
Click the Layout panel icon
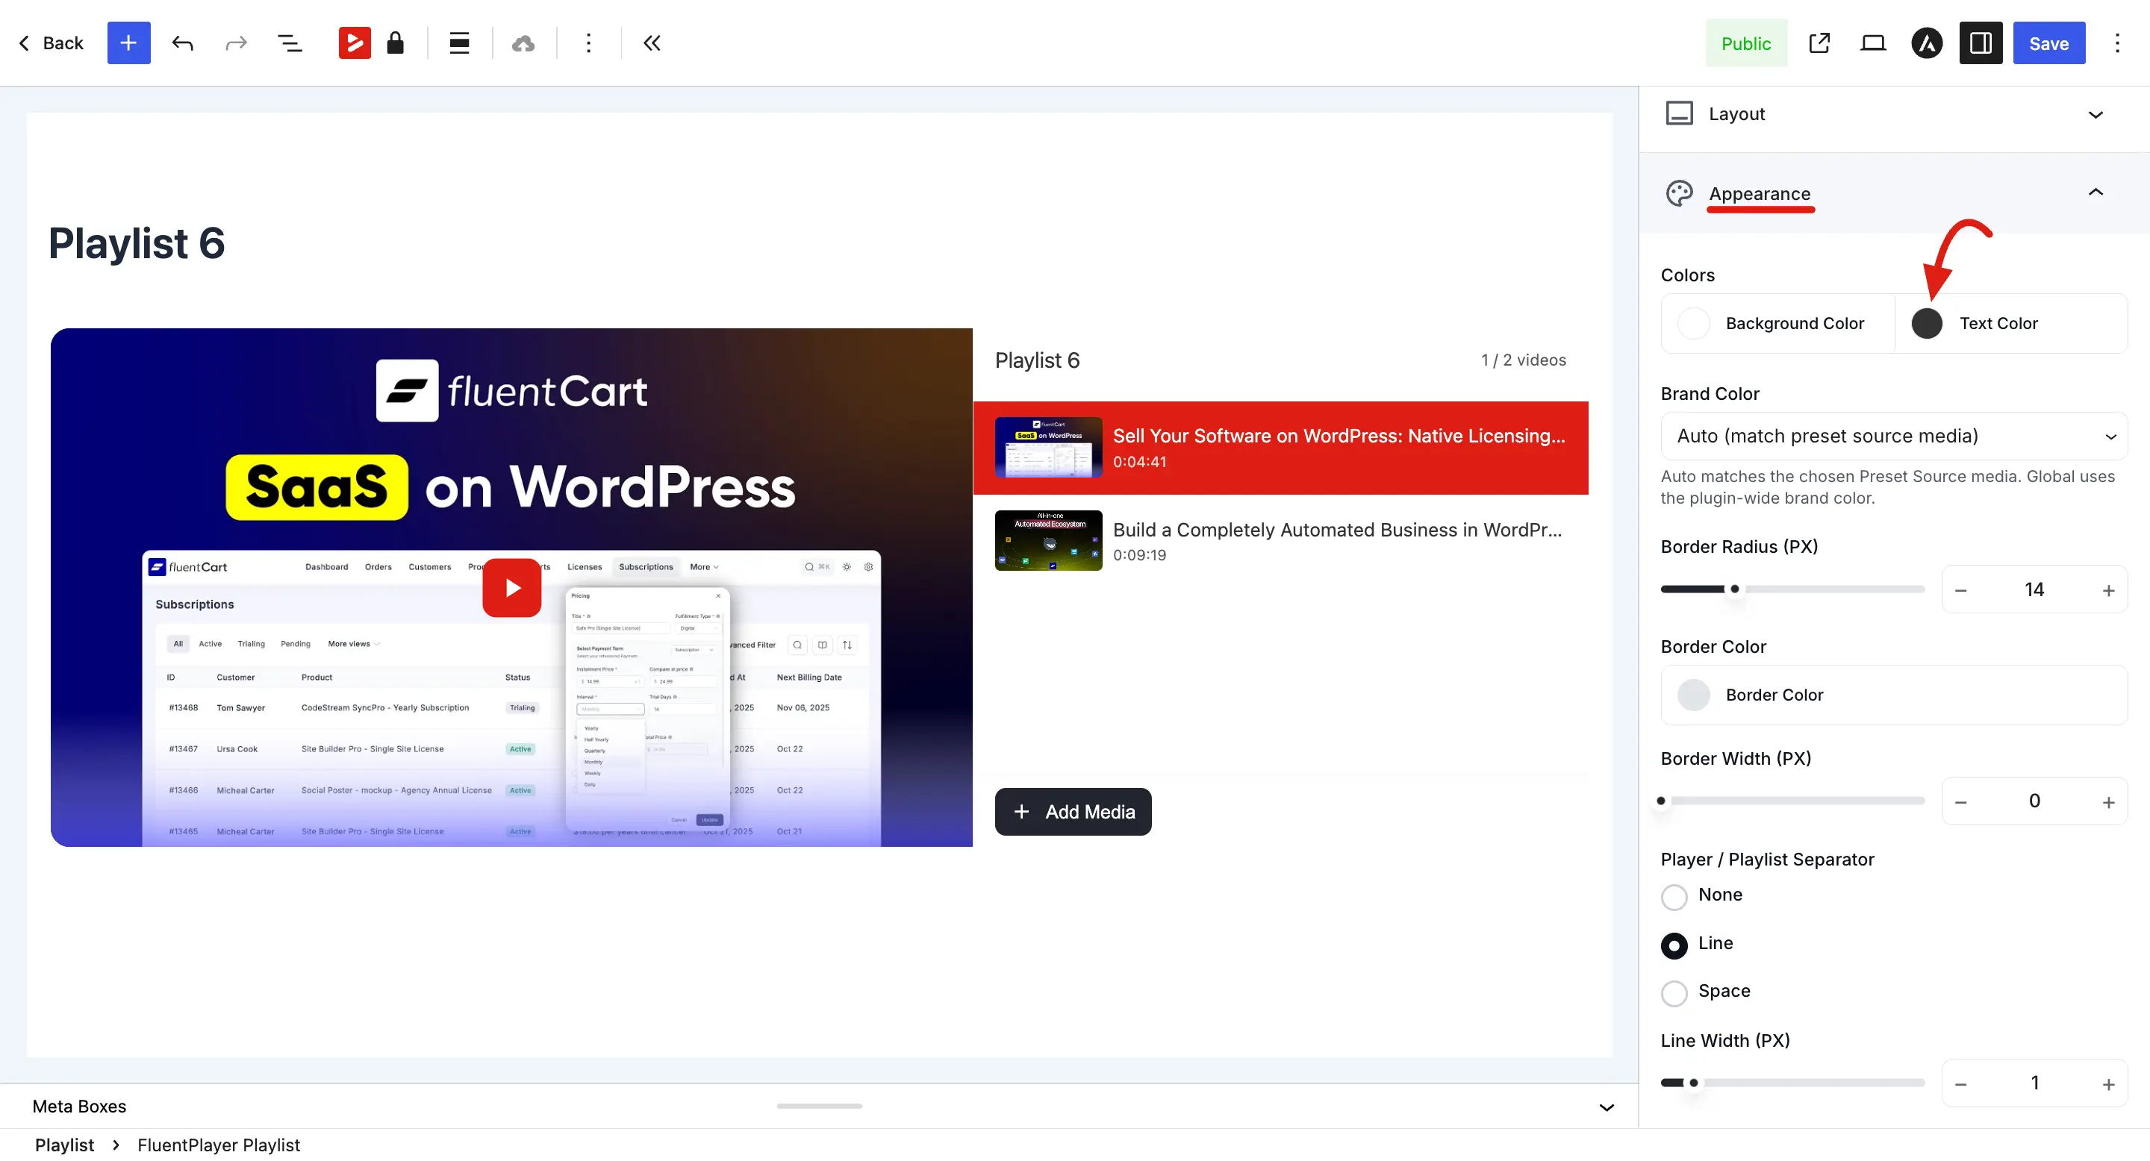point(1679,113)
